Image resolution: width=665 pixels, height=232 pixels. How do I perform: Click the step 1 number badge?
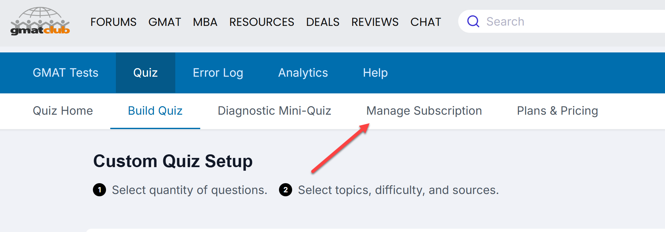(99, 190)
